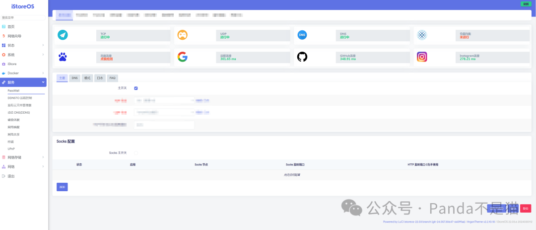Viewport: 536px width, 230px height.
Task: Click the 系统 gear icon in sidebar
Action: point(4,55)
